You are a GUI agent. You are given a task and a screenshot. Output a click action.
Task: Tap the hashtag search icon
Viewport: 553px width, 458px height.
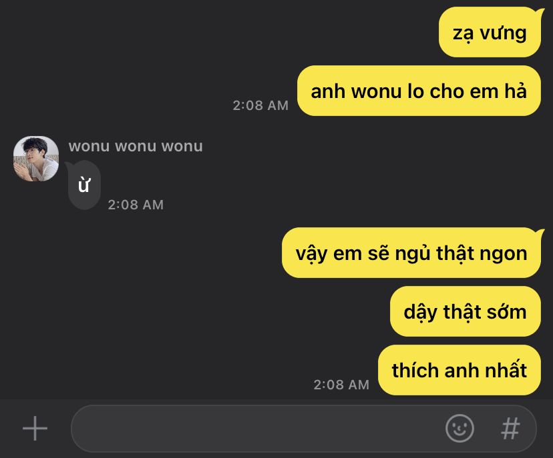[x=510, y=429]
